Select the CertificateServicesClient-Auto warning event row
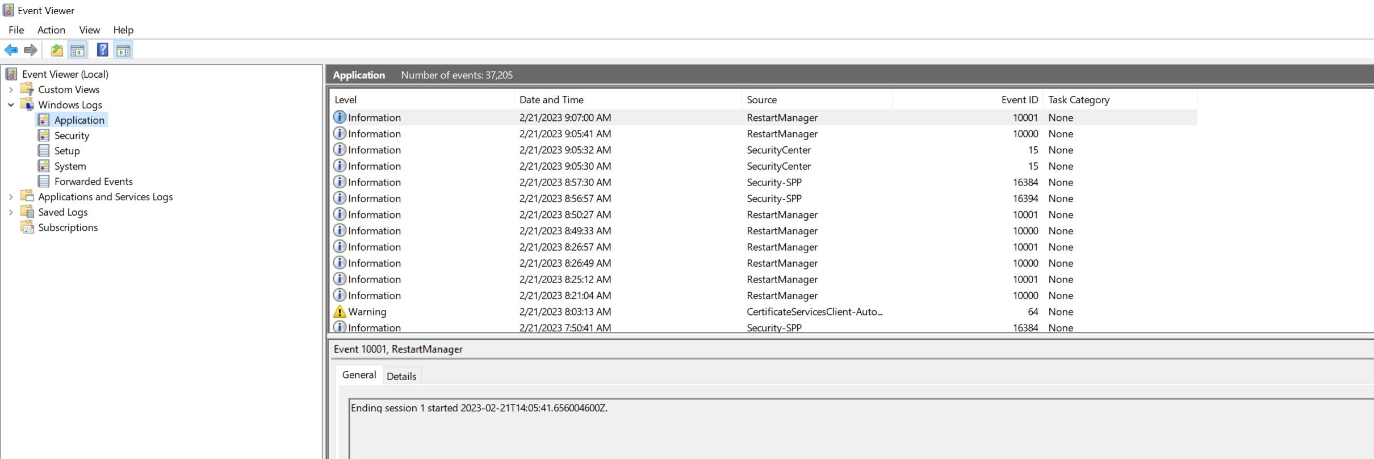 (x=764, y=311)
